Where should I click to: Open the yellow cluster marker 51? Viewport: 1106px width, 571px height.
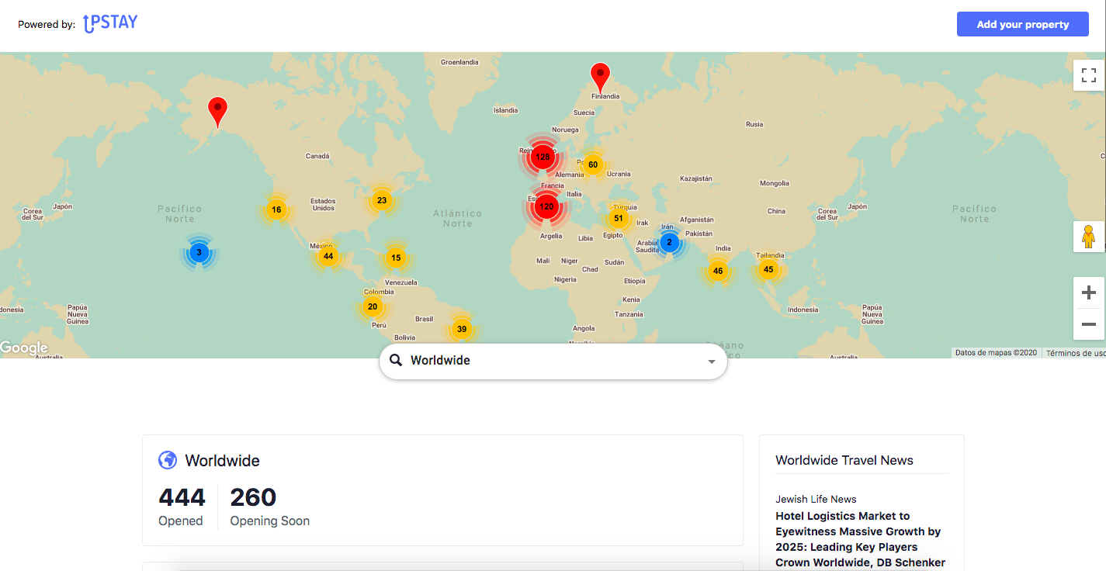[x=619, y=218]
